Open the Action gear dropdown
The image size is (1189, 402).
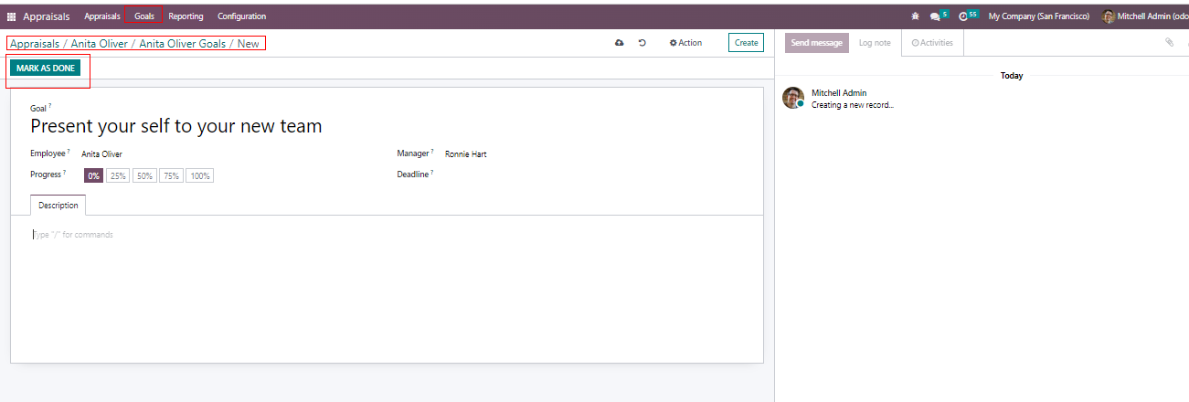pos(685,43)
